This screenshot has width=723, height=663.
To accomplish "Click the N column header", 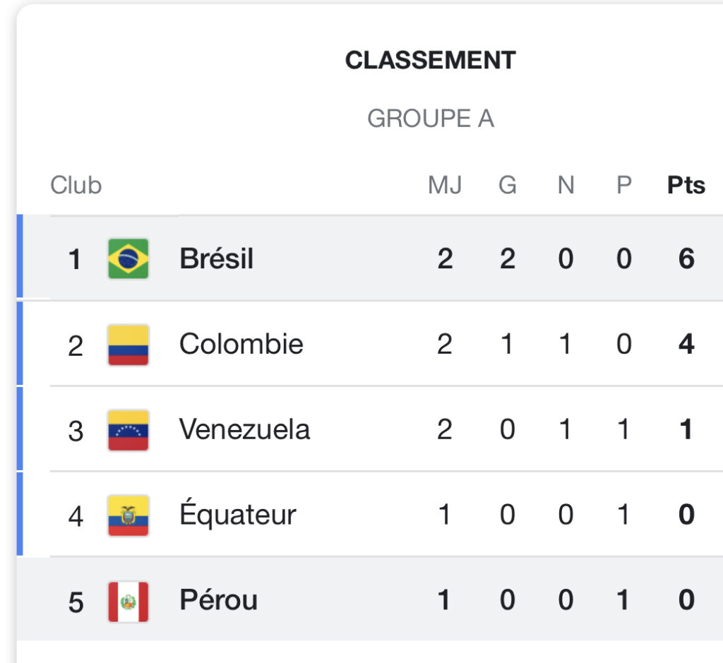I will click(566, 185).
